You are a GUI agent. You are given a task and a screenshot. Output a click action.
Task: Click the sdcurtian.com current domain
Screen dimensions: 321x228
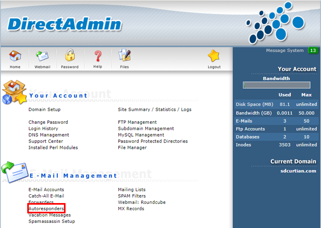pyautogui.click(x=298, y=171)
